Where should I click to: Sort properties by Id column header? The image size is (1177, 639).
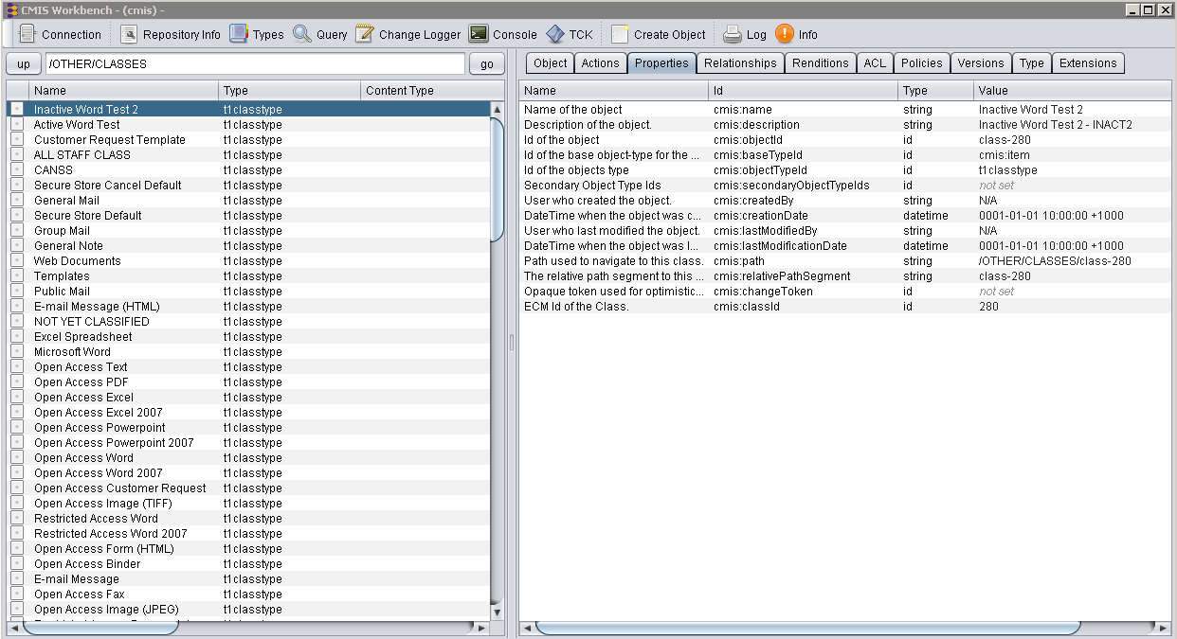pos(803,91)
